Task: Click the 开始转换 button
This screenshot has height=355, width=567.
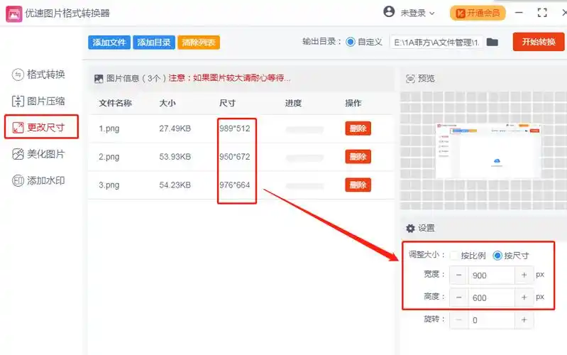Action: pos(539,42)
